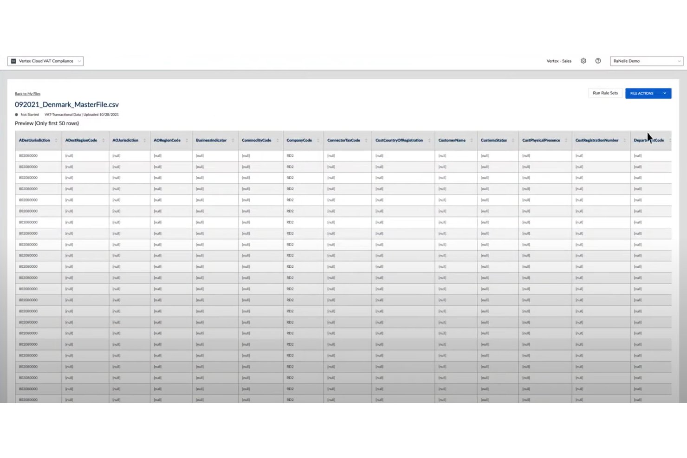Select the CustCountryOfRegistration column header
Viewport: 687px width, 458px height.
click(399, 140)
